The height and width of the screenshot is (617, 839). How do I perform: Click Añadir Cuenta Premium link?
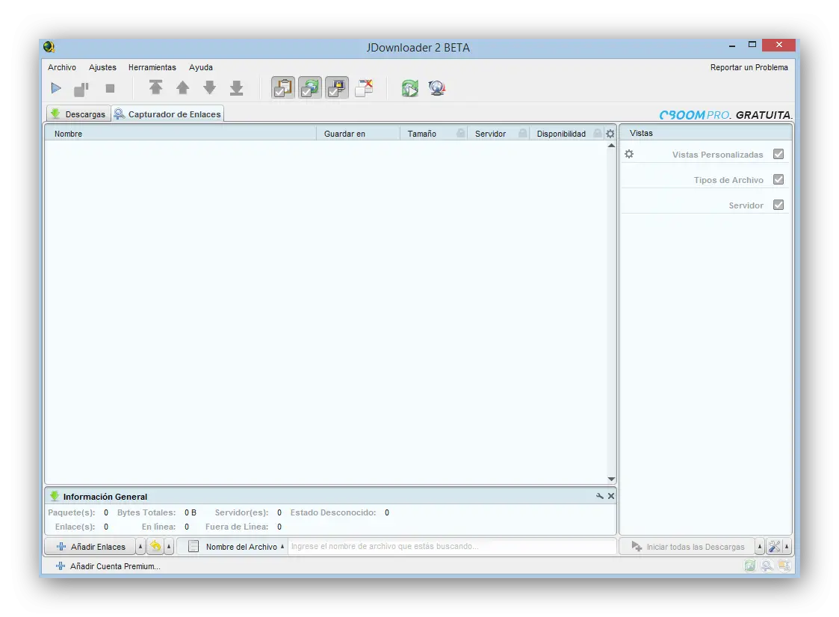(108, 566)
